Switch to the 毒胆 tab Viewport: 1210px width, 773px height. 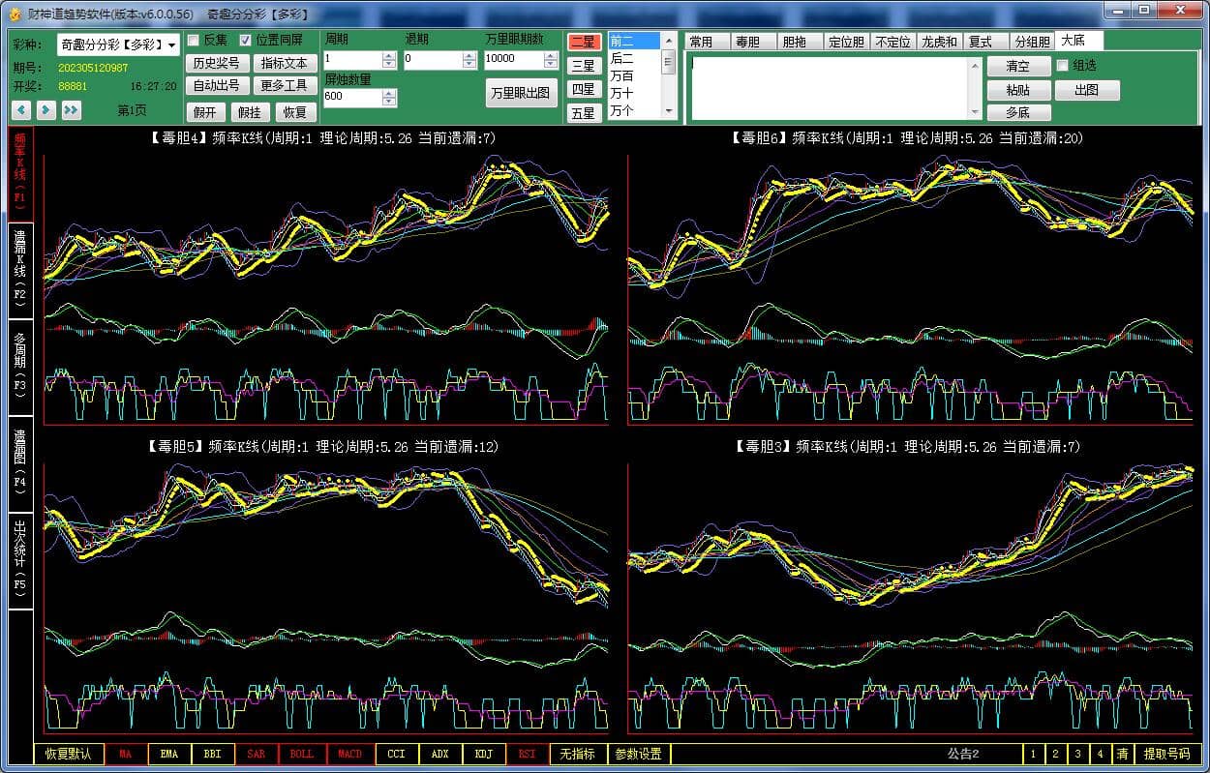point(747,42)
